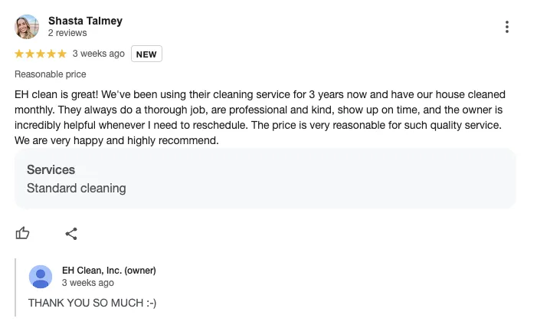
Task: Select the fifth gold star
Action: (x=62, y=54)
